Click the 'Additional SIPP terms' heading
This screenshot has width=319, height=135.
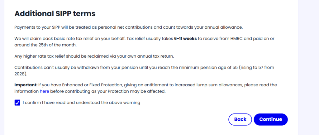click(55, 14)
